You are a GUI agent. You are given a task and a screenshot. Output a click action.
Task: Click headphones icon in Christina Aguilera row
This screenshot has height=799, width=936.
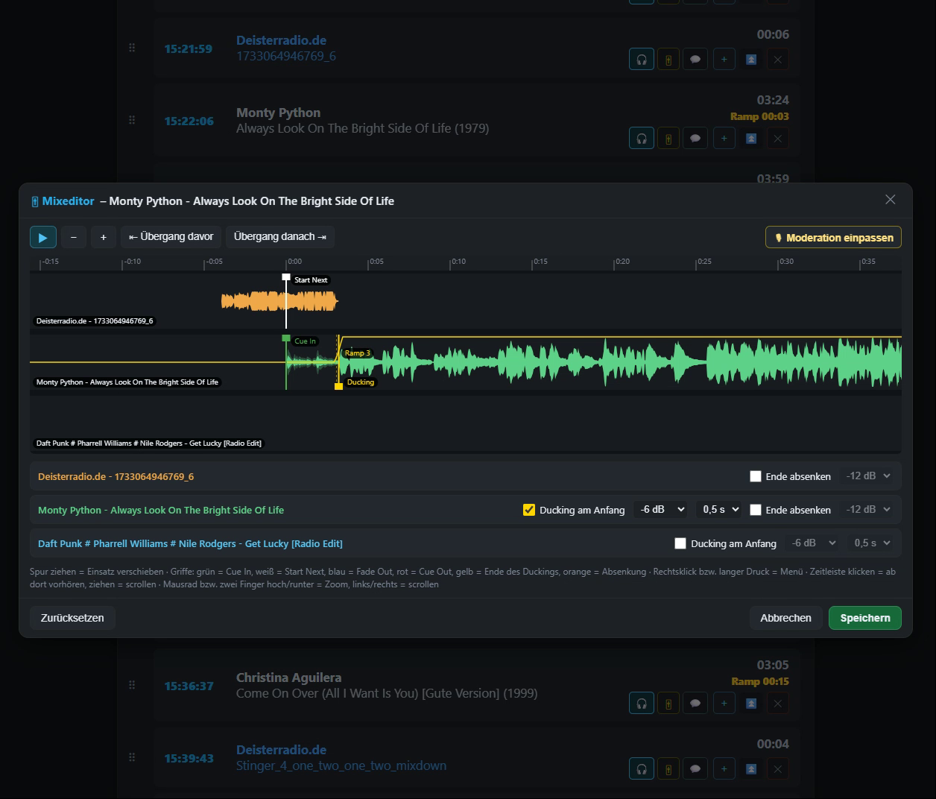(x=642, y=704)
